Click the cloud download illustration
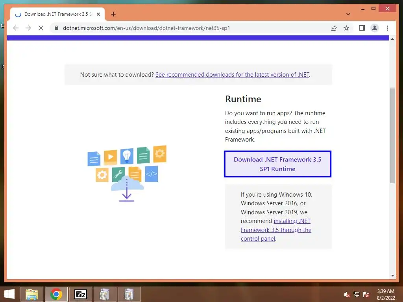Viewport: 403px width, 302px height. pos(127,173)
